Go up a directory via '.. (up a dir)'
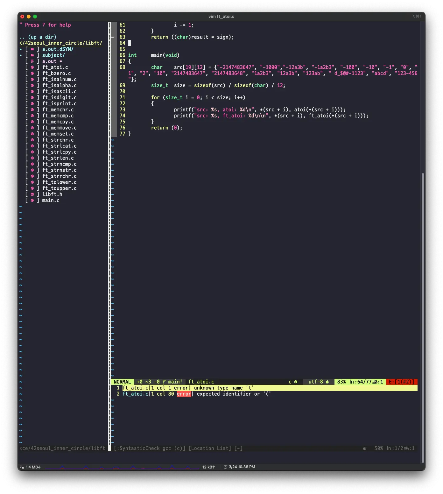The image size is (443, 494). point(38,37)
